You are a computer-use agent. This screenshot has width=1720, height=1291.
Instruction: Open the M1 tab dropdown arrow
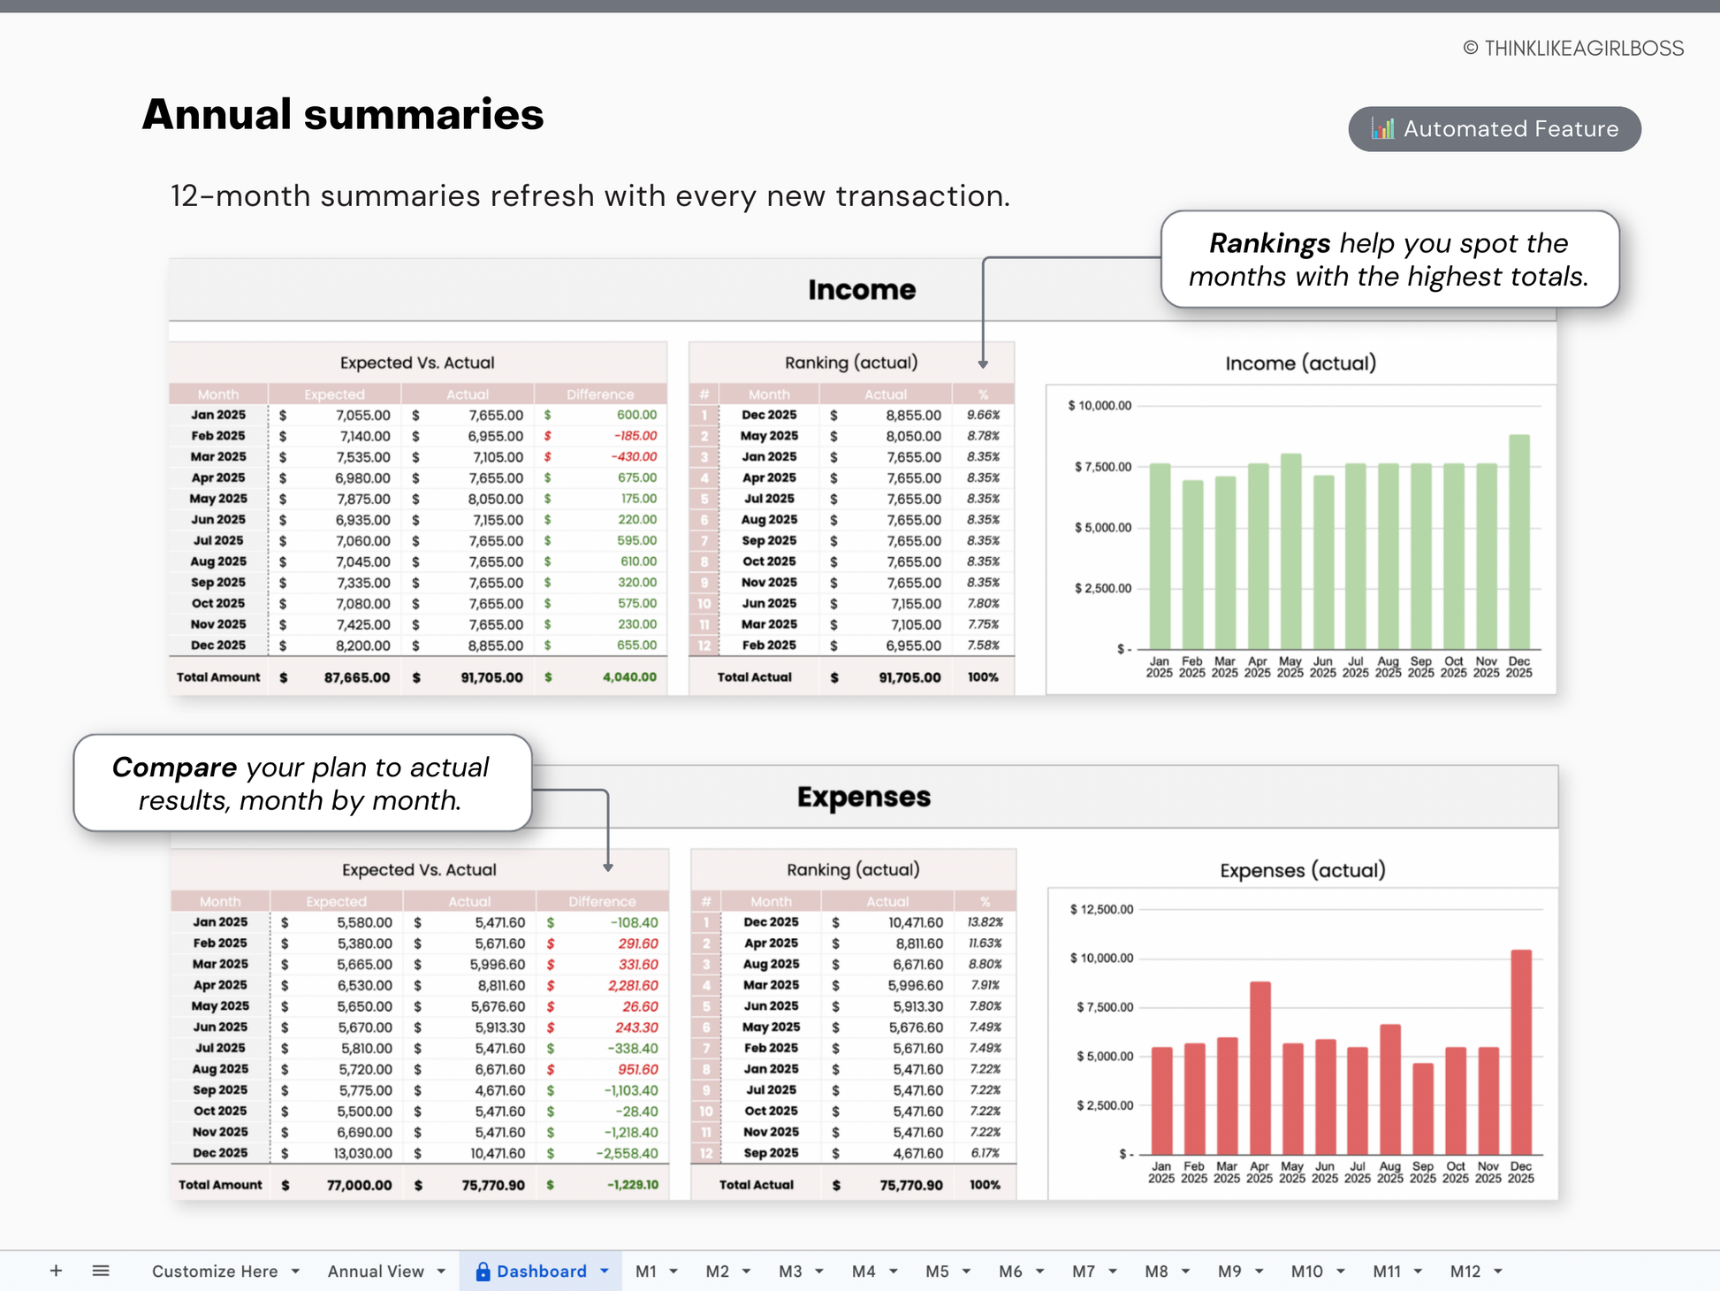[674, 1272]
